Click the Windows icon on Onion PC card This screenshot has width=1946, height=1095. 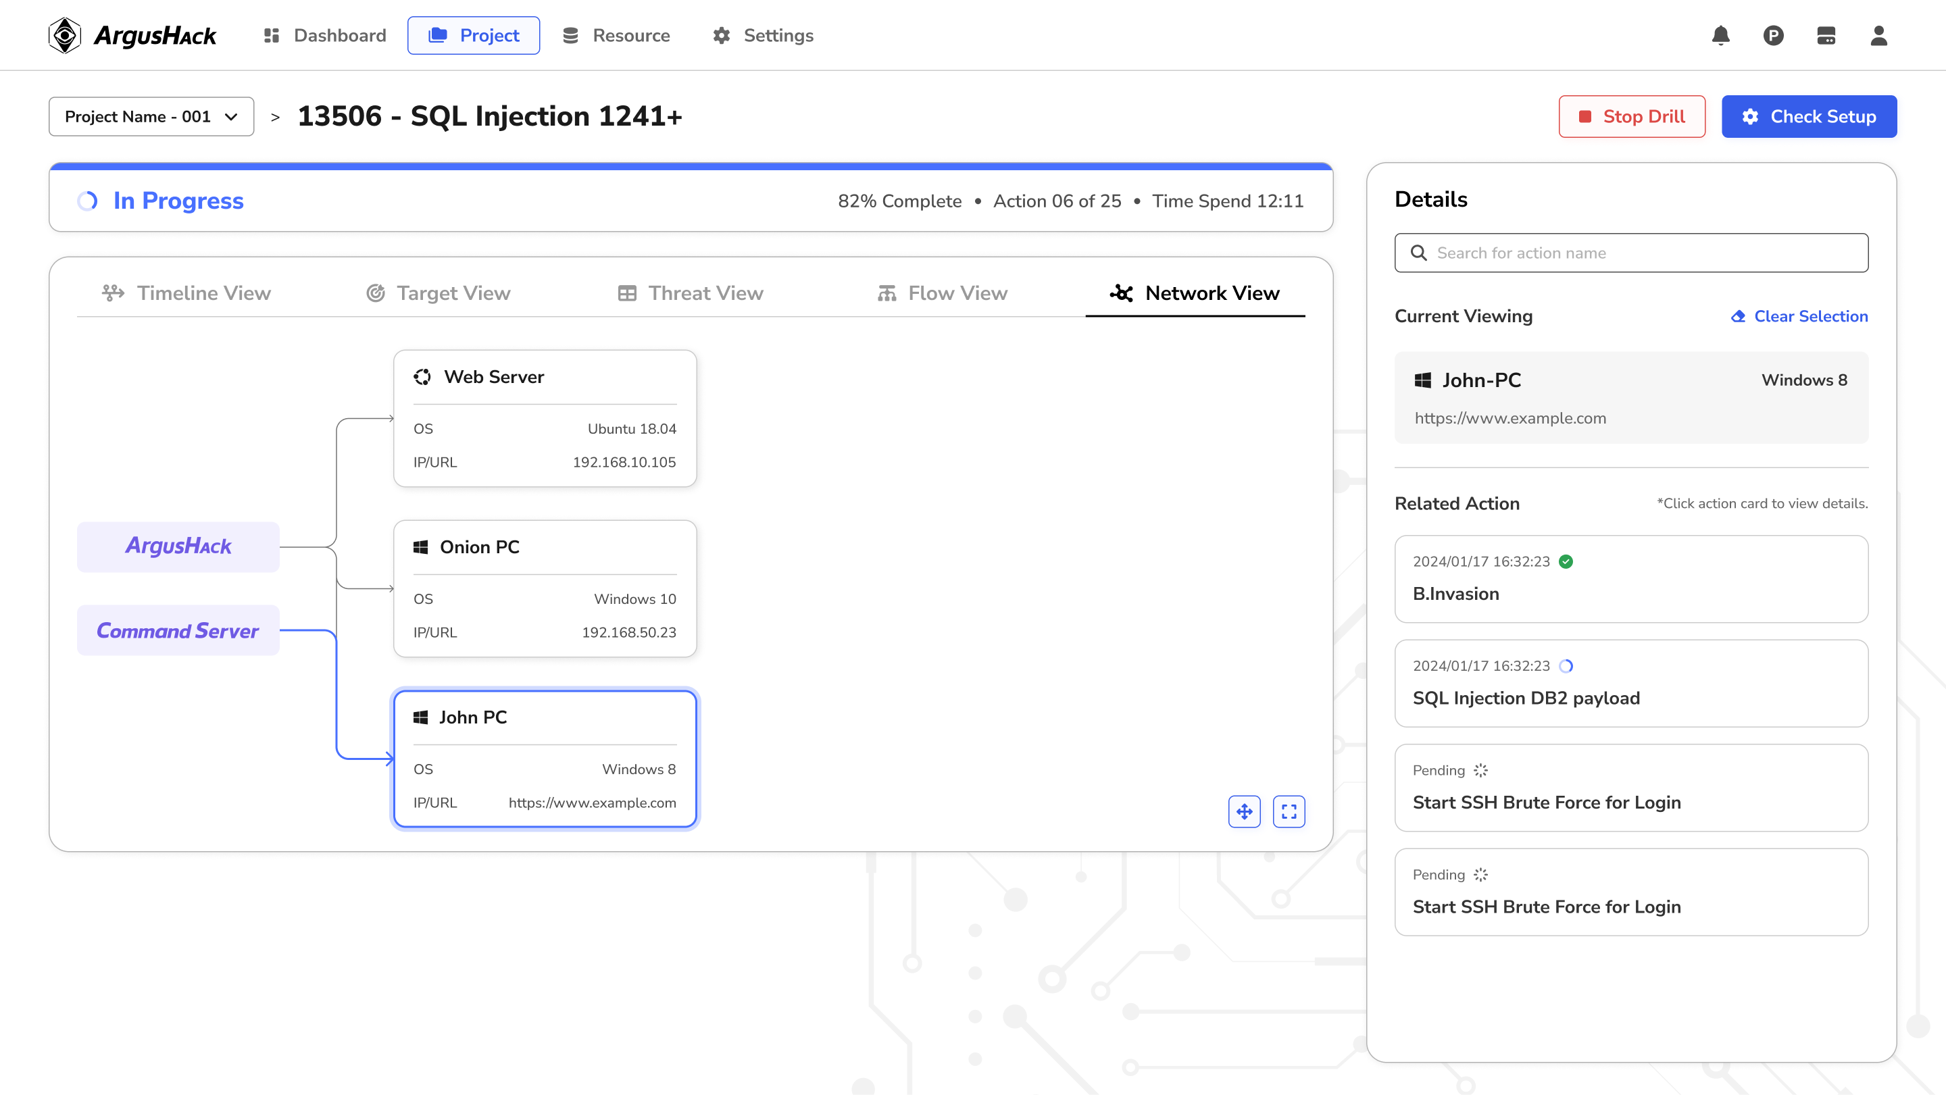click(421, 546)
